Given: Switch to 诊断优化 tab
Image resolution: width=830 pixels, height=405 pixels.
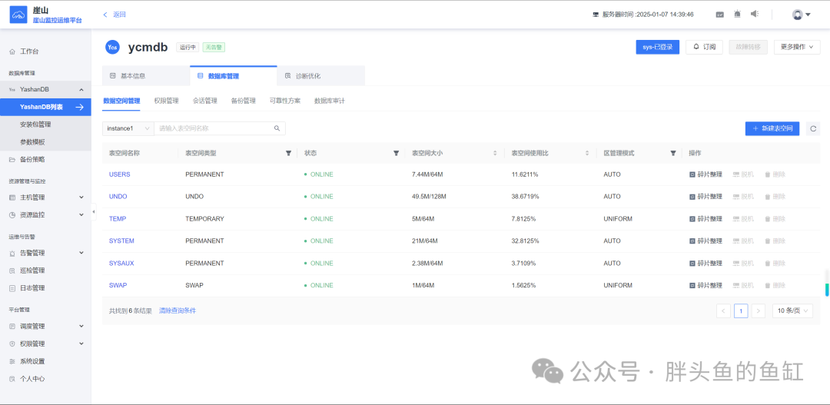Looking at the screenshot, I should coord(320,76).
